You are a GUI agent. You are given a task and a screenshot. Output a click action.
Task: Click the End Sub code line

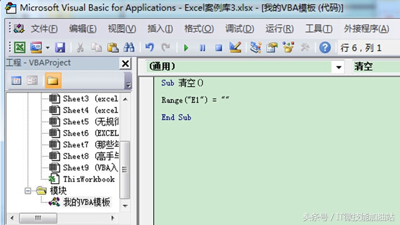pyautogui.click(x=176, y=117)
